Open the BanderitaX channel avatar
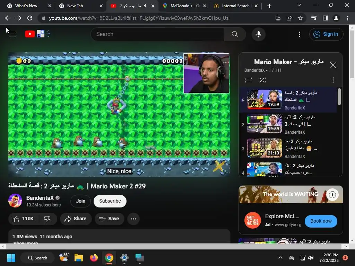 [x=15, y=201]
